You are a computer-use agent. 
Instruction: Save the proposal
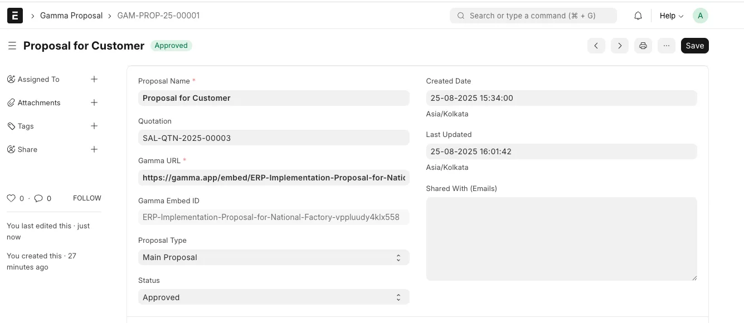(x=695, y=46)
